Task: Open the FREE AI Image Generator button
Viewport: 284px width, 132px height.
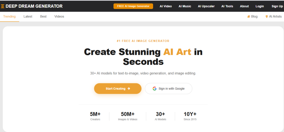Action: [133, 6]
